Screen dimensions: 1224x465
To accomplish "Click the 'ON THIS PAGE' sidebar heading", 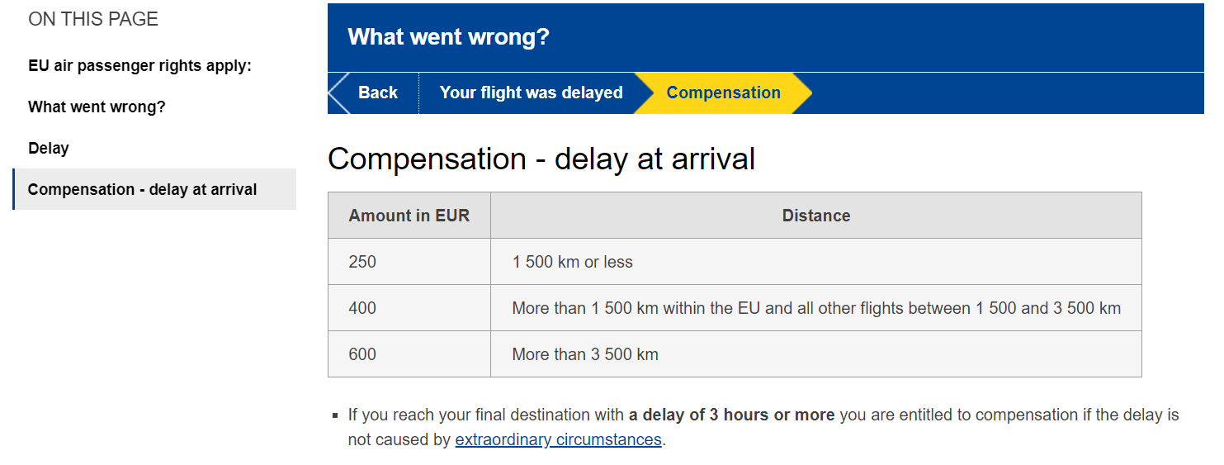I will click(x=93, y=19).
